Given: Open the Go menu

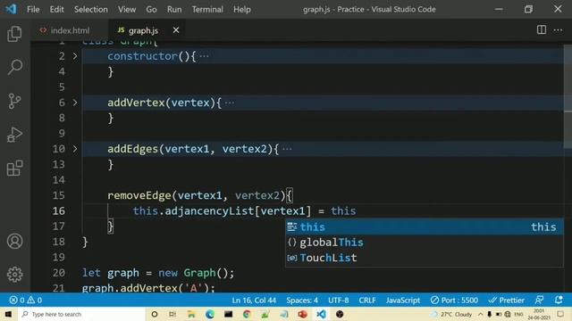Looking at the screenshot, I should coord(151,9).
